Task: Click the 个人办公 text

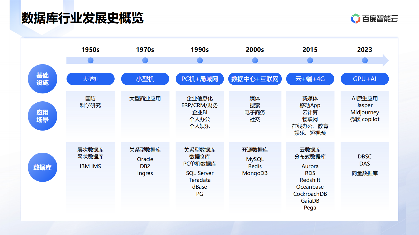Action: pos(200,119)
